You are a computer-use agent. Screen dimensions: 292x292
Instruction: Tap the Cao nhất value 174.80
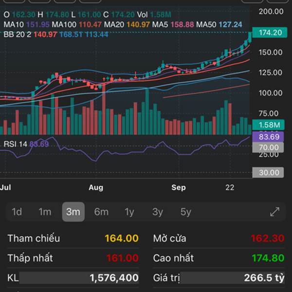tap(268, 258)
